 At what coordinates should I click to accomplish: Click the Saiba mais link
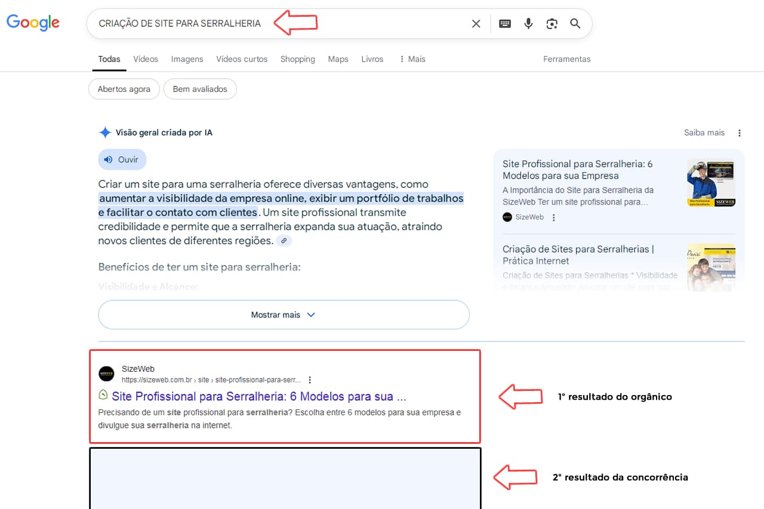coord(704,132)
